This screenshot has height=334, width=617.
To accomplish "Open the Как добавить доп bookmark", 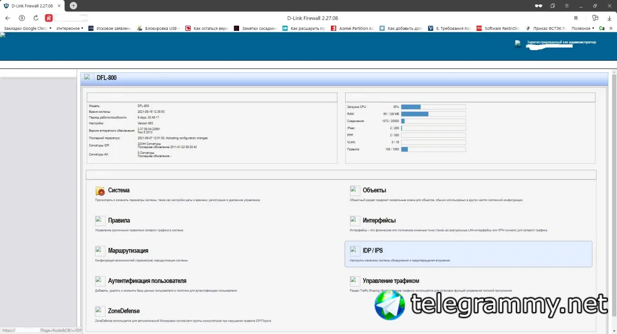I will [x=401, y=28].
